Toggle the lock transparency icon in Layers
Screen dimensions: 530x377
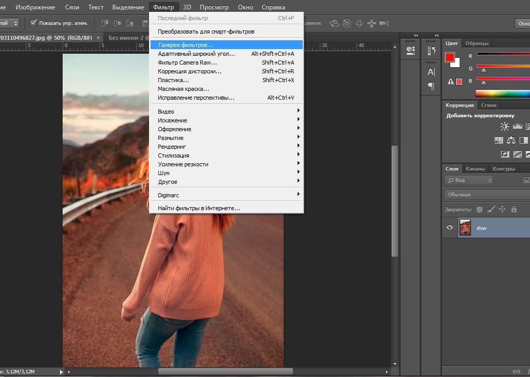coord(480,209)
